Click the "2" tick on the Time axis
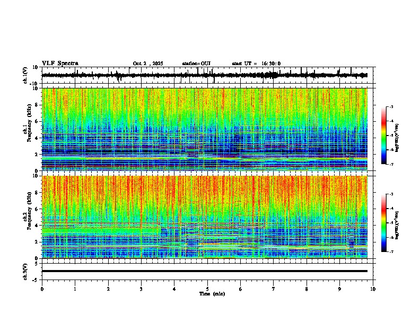 108,289
